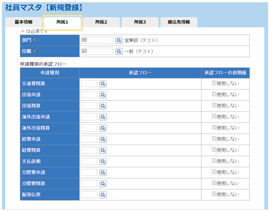This screenshot has width=270, height=211.
Task: Toggle 使用しない checkbox for 交通費精算
Action: click(x=214, y=83)
